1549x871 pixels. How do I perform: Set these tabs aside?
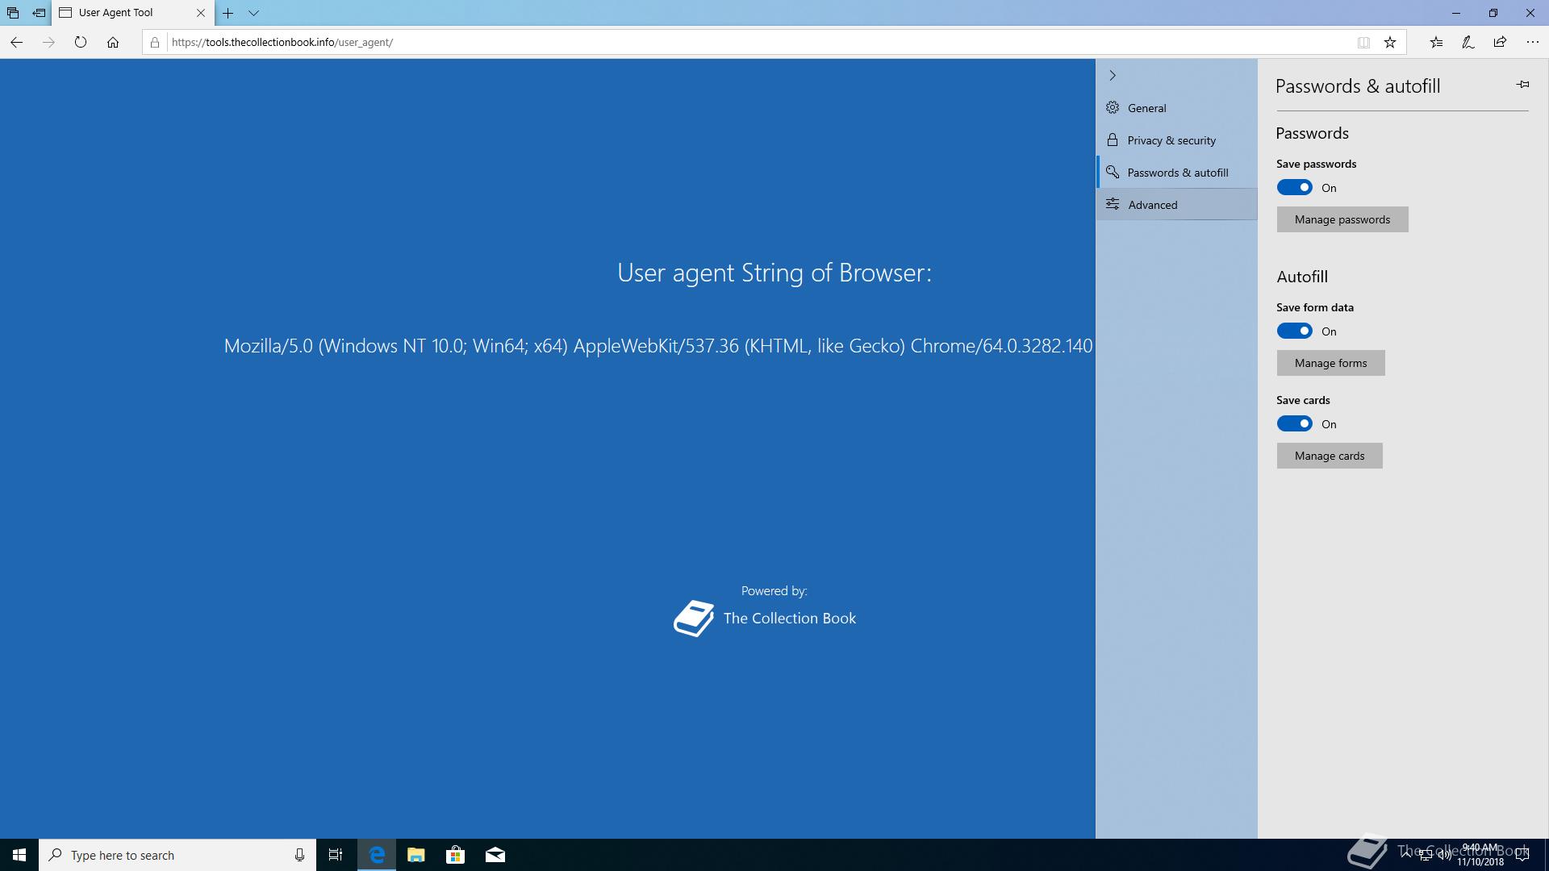pyautogui.click(x=39, y=13)
